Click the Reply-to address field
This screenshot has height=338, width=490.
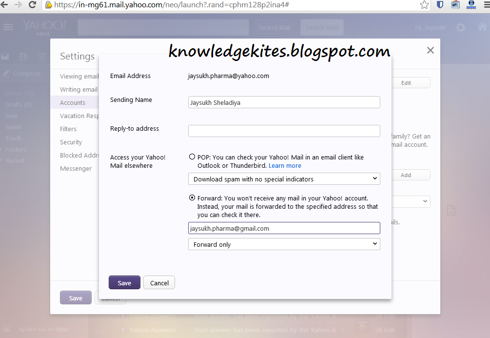point(284,131)
